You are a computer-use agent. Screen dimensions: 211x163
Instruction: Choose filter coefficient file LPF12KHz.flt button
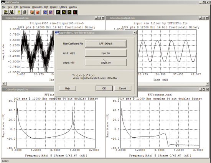coord(106,44)
